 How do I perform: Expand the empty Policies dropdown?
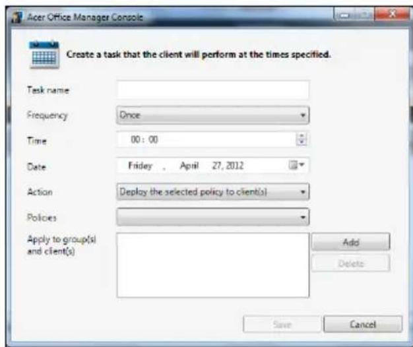point(213,217)
